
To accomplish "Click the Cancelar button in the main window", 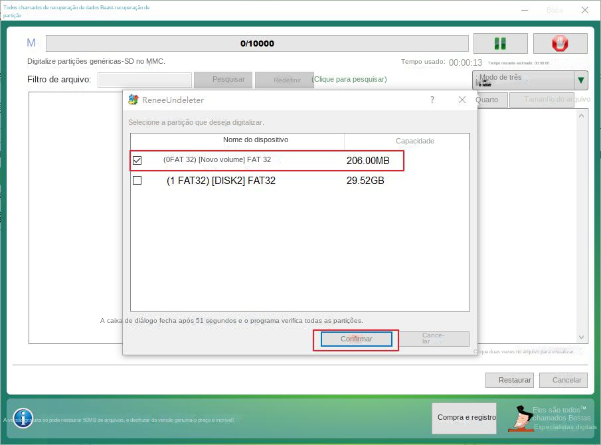I will (563, 380).
